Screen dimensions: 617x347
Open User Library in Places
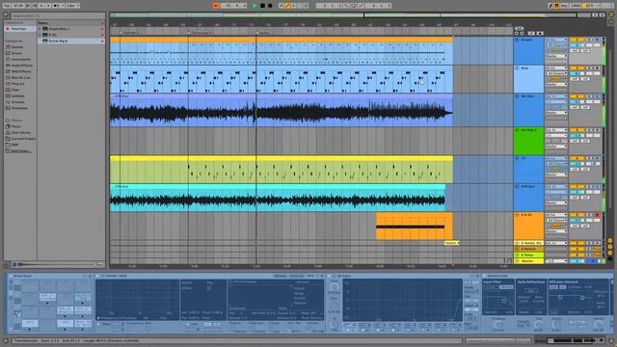[x=21, y=133]
